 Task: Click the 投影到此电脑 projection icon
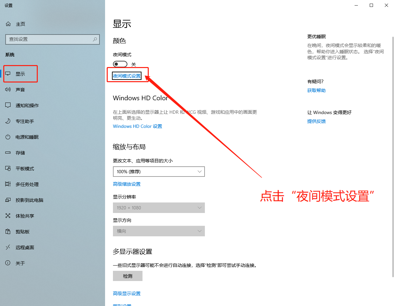coord(8,200)
